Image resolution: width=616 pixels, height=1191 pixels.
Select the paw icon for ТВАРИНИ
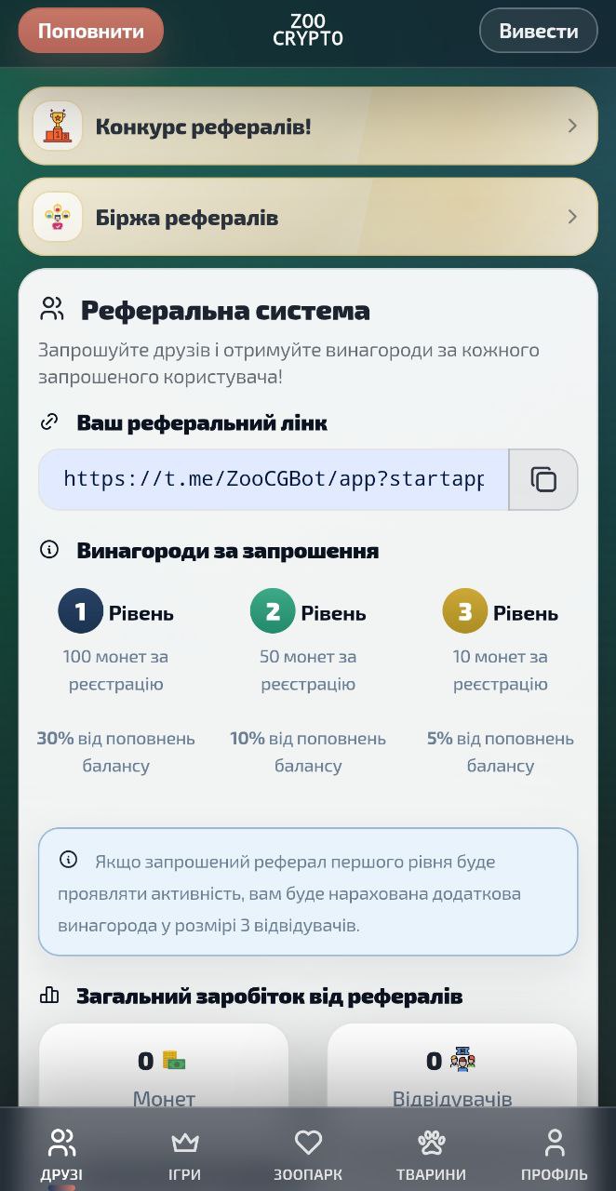pos(432,1141)
